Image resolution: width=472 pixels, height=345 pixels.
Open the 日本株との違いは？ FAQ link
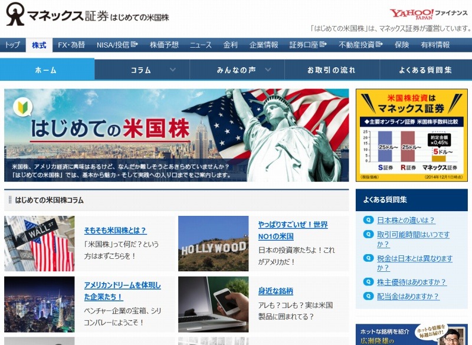tap(406, 220)
